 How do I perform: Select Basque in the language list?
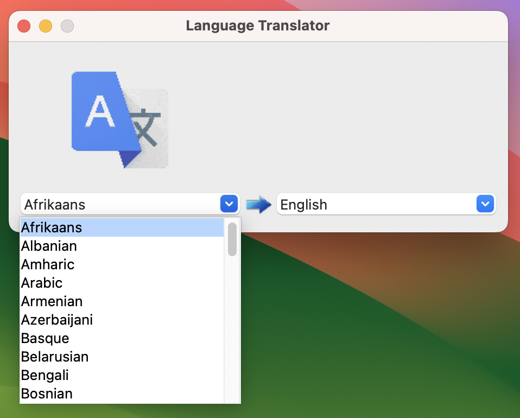(x=122, y=338)
